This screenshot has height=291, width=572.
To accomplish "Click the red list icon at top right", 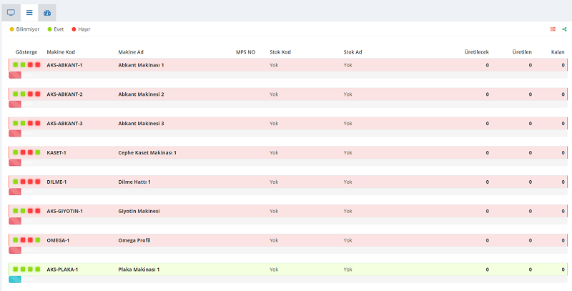I will pos(553,29).
